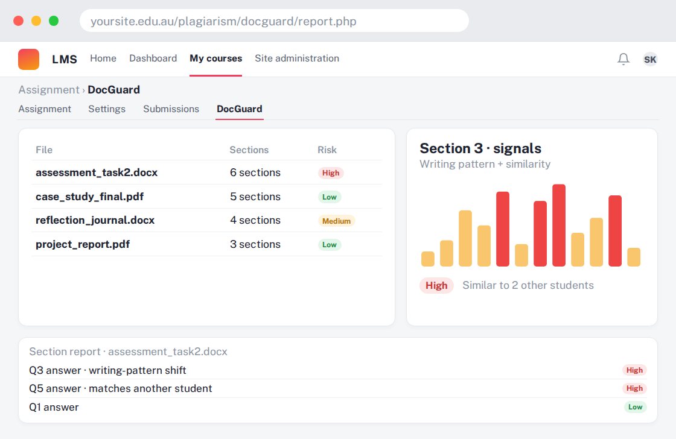Click the 'Section 3 · signals' heading
The height and width of the screenshot is (439, 676).
[480, 148]
